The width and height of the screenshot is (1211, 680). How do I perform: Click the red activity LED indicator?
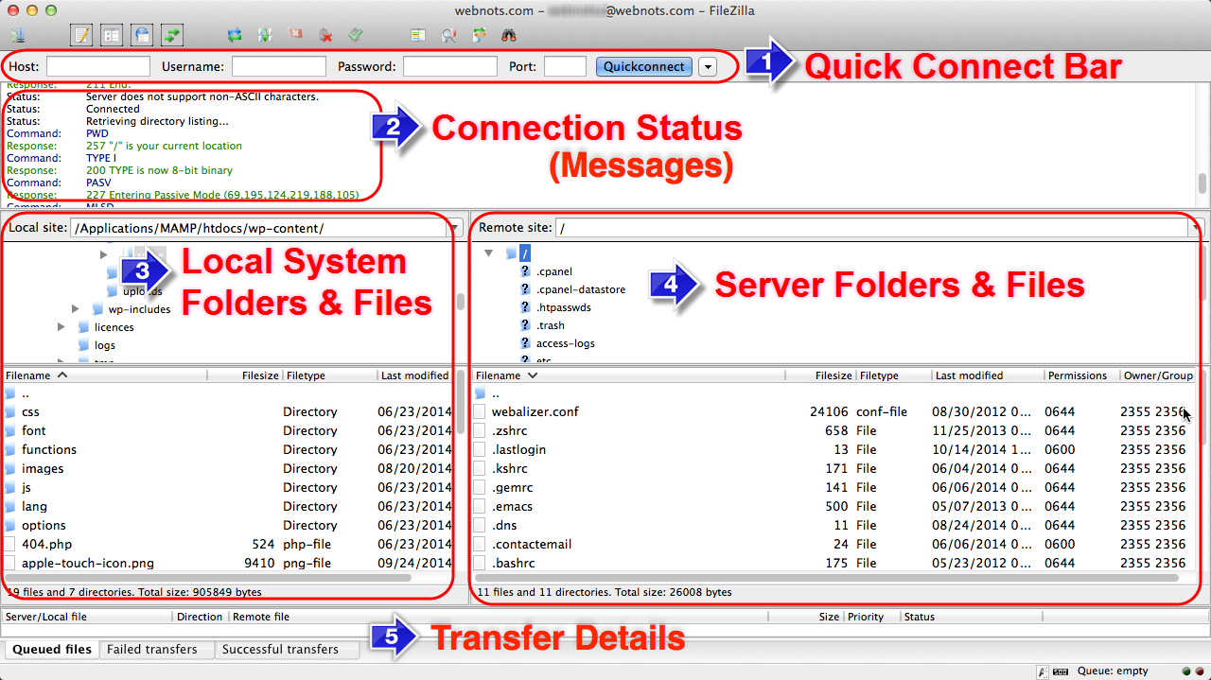click(x=1201, y=671)
